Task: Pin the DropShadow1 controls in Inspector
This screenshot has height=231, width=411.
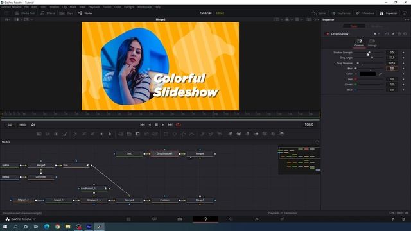Action: coord(393,34)
